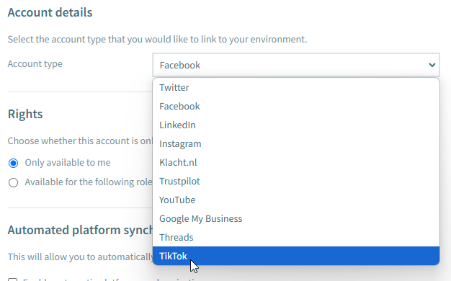Select Facebook option in the dropdown list
This screenshot has width=451, height=281.
click(x=296, y=106)
